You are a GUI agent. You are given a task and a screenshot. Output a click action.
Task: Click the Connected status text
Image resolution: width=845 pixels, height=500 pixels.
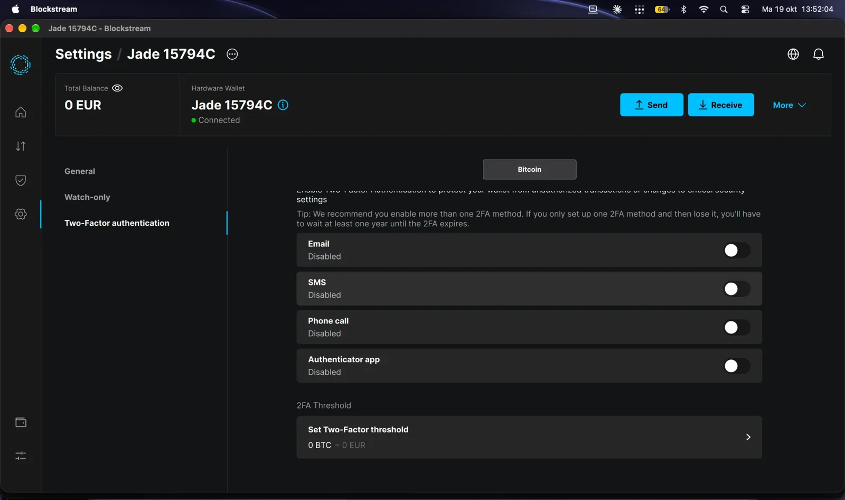pos(219,120)
